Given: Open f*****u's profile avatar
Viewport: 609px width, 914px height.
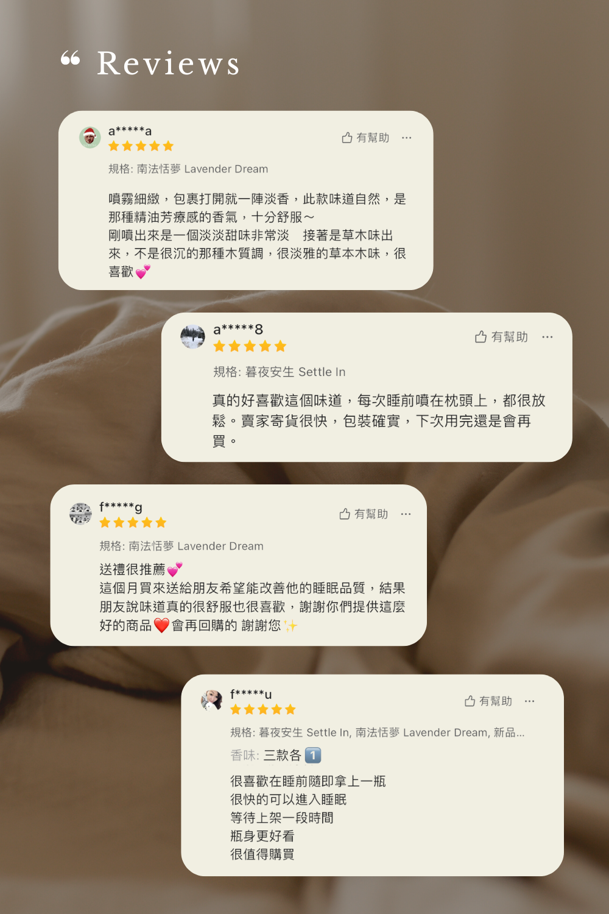Looking at the screenshot, I should point(212,701).
